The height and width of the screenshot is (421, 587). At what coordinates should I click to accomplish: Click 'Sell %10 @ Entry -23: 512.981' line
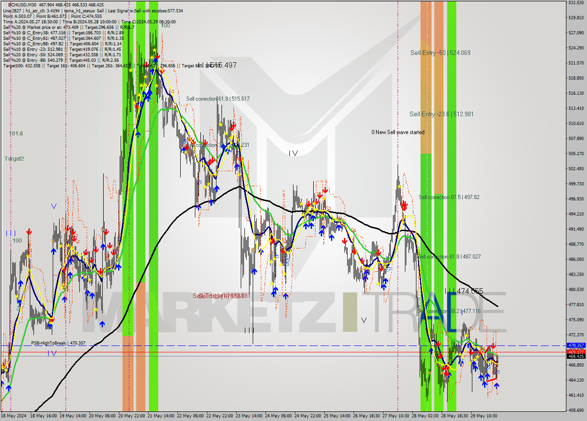(62, 49)
